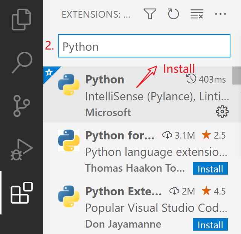The image size is (241, 234).
Task: Click the Filter Extensions funnel icon
Action: pos(150,14)
